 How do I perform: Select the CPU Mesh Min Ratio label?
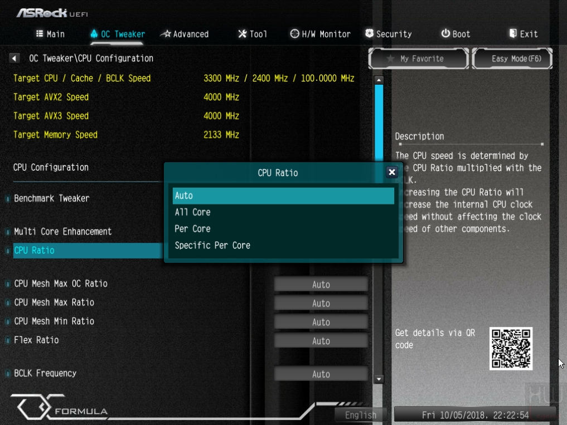pyautogui.click(x=54, y=321)
